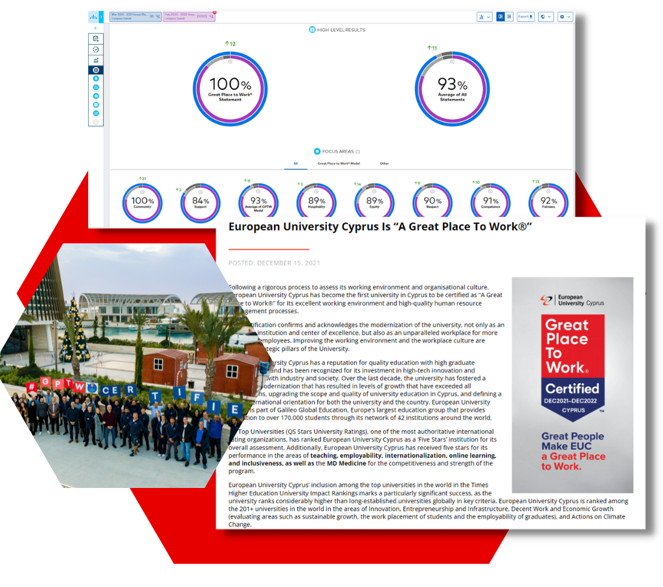Image resolution: width=663 pixels, height=587 pixels.
Task: Switch to the active grid view toggle
Action: click(500, 16)
